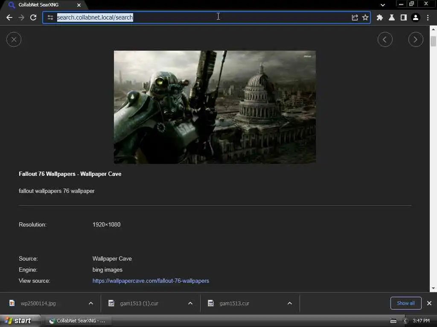This screenshot has width=437, height=327.
Task: Open tab search dropdown arrow in title bar
Action: pos(383,5)
